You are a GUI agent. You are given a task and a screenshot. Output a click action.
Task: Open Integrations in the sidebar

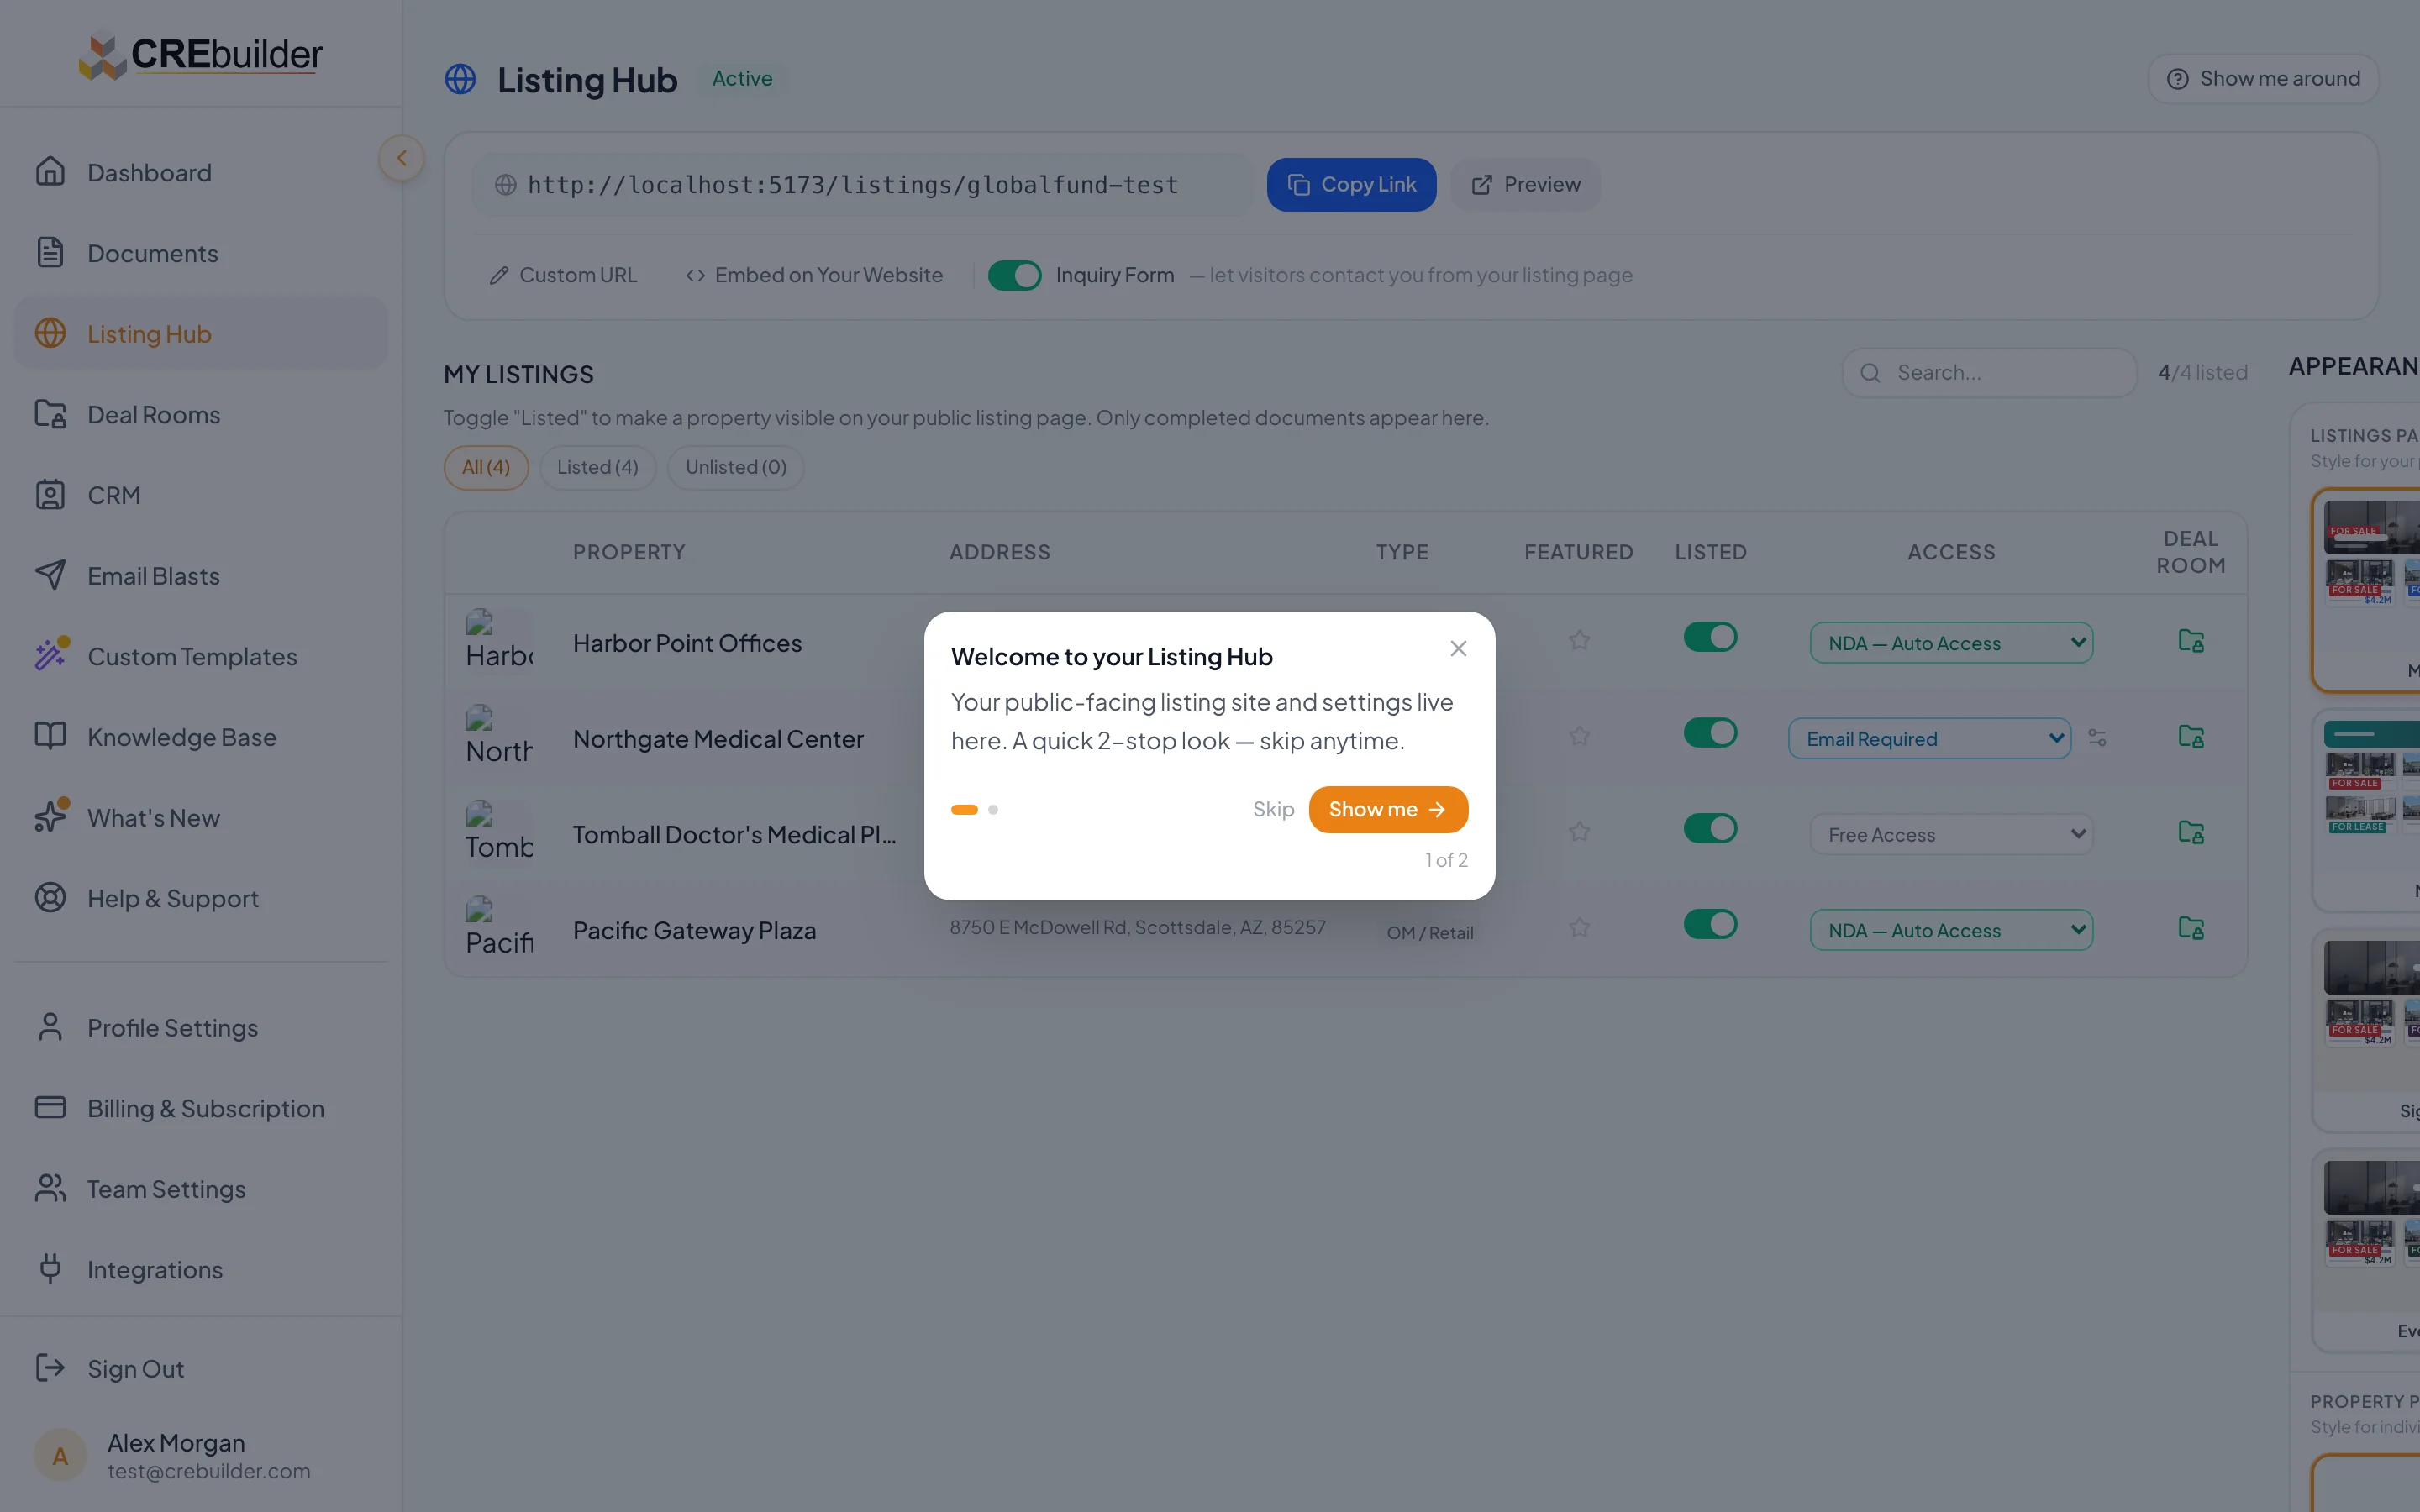201,1269
